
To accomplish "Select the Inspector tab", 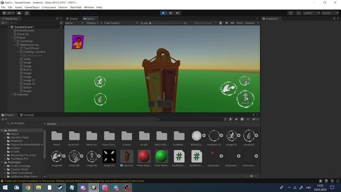I will click(270, 19).
